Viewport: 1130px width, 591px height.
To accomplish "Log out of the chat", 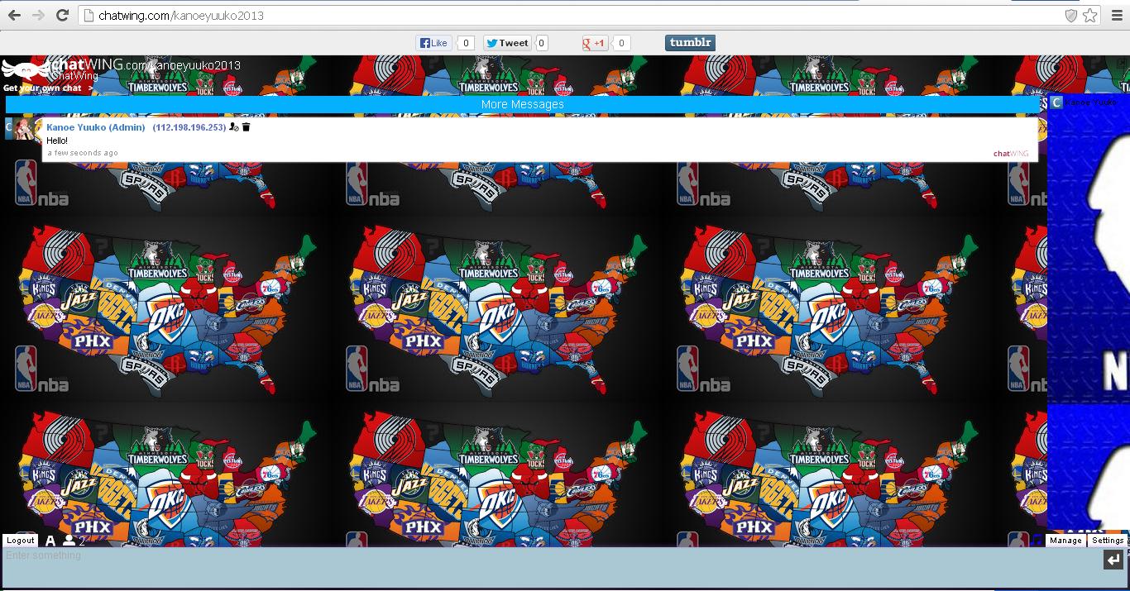I will coord(21,541).
